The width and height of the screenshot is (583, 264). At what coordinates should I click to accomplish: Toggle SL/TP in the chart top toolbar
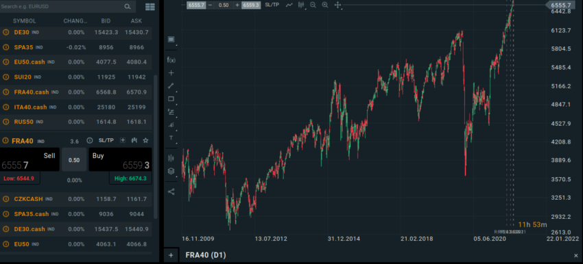(272, 5)
